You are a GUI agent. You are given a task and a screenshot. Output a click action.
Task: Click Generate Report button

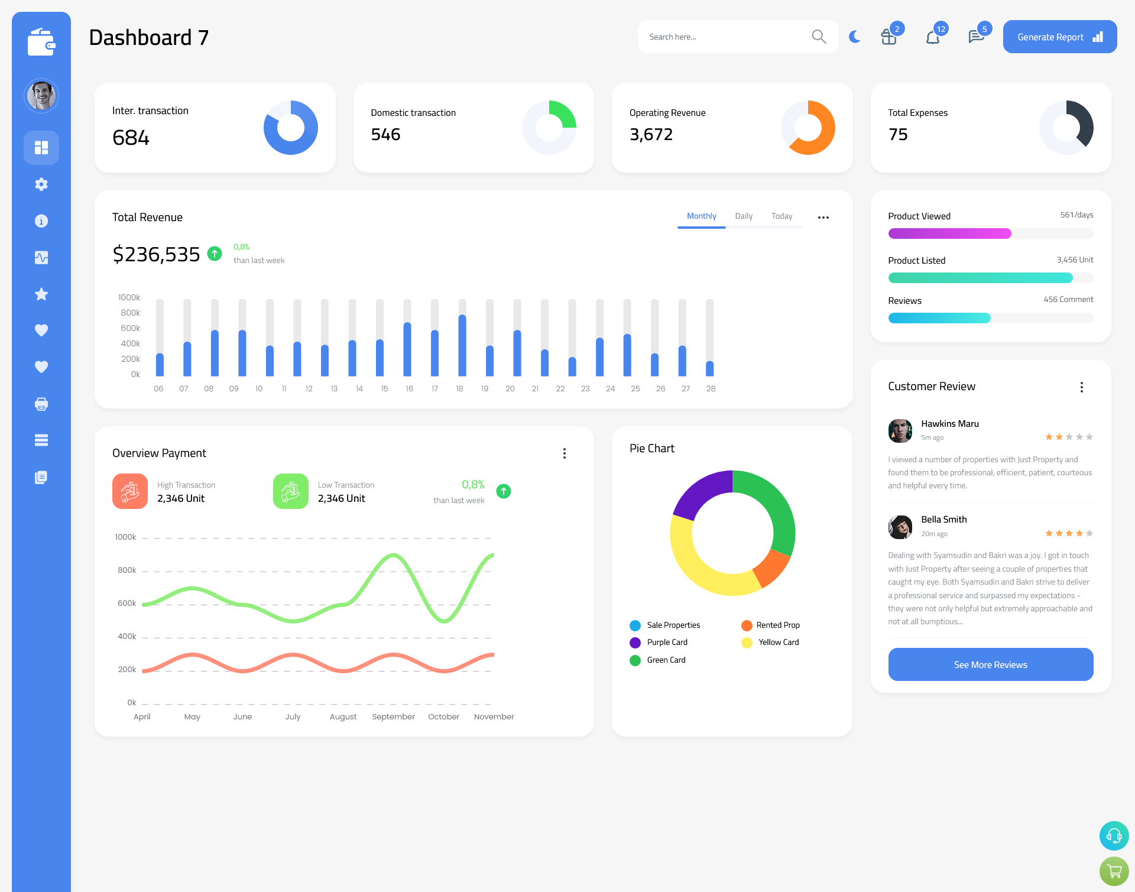[1059, 37]
